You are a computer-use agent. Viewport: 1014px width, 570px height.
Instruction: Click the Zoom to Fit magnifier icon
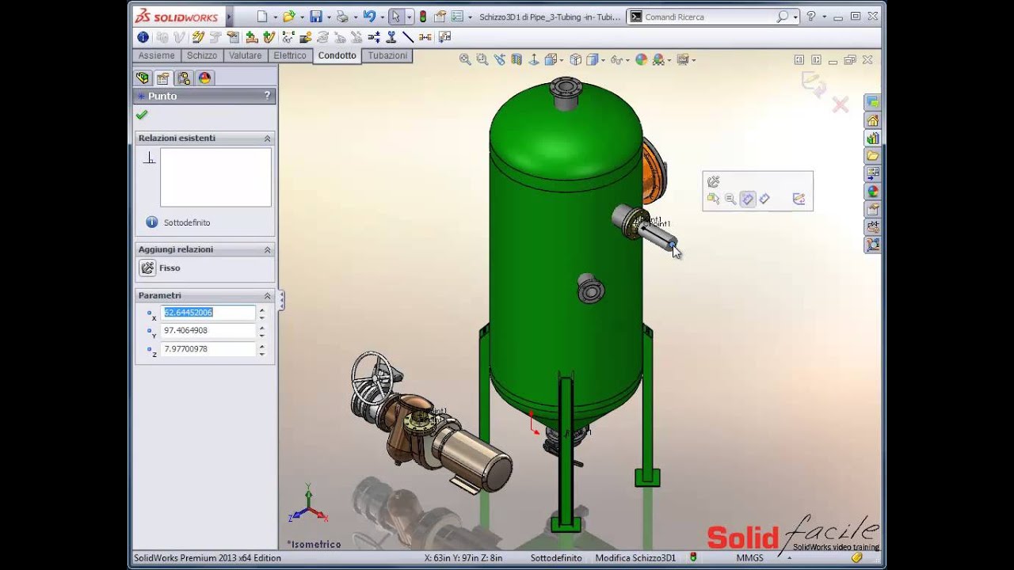[x=465, y=59]
